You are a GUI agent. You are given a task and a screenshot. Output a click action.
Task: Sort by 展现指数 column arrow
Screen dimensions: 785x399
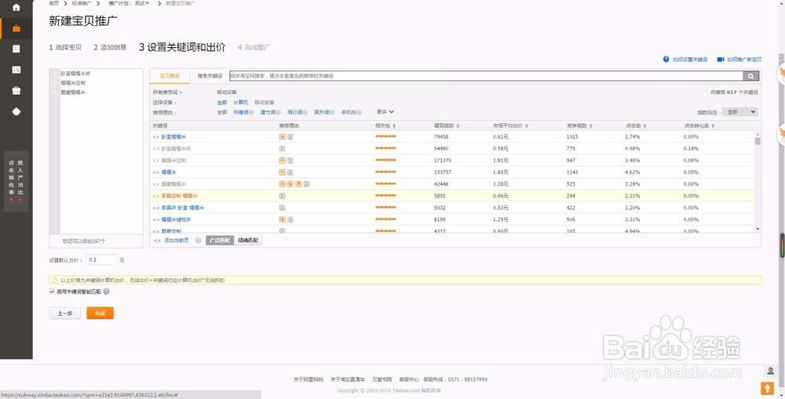coord(458,126)
